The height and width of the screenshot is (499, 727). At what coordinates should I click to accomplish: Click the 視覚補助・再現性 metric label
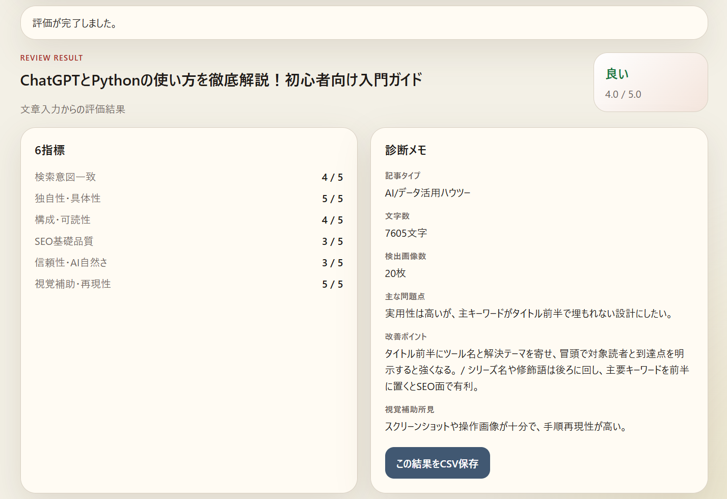coord(73,284)
